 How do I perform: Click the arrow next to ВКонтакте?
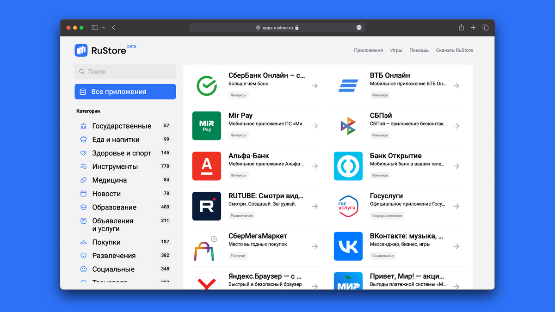pos(456,246)
